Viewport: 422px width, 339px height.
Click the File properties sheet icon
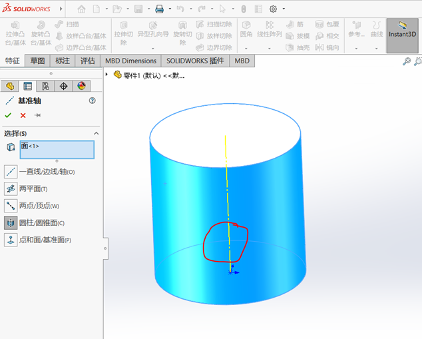[258, 9]
